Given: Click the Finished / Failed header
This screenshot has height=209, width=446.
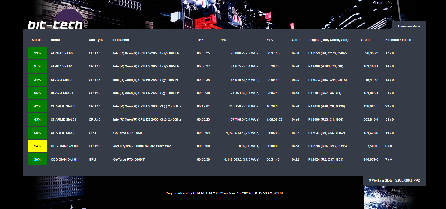Looking at the screenshot, I should coord(398,40).
